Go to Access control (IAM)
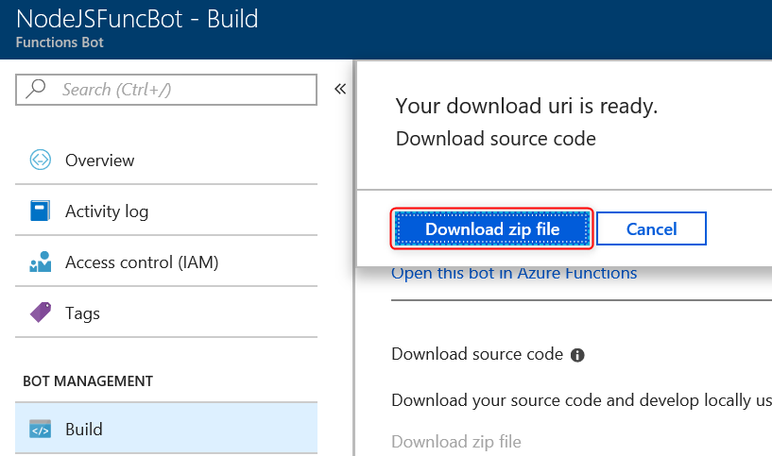This screenshot has height=456, width=772. [142, 262]
